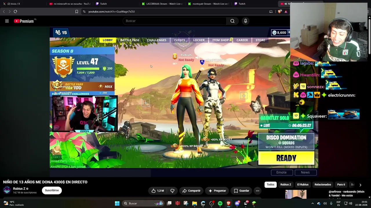
Task: Switch to the montoyatr Stream tab
Action: 209,4
